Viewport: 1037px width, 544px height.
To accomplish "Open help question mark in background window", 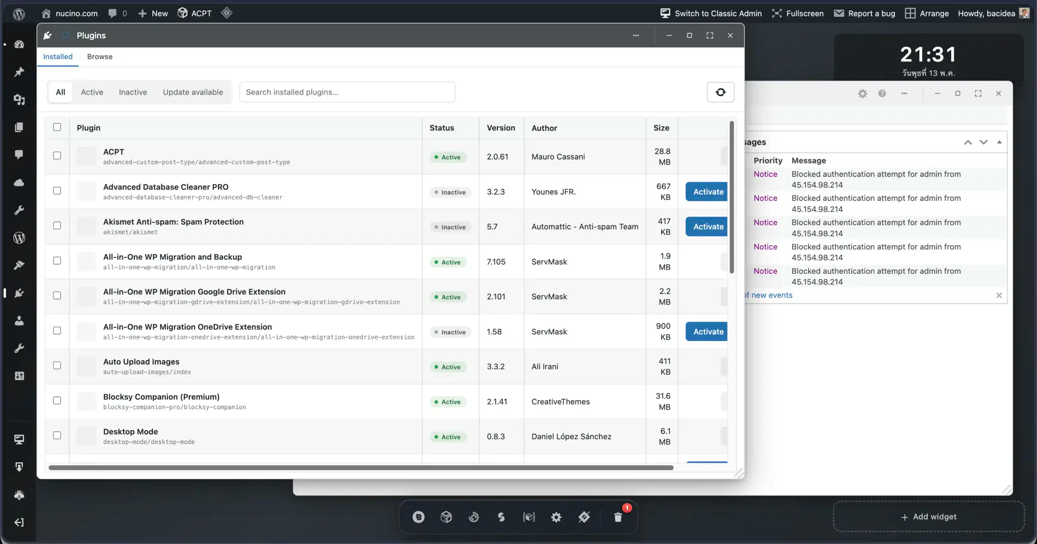I will (882, 93).
